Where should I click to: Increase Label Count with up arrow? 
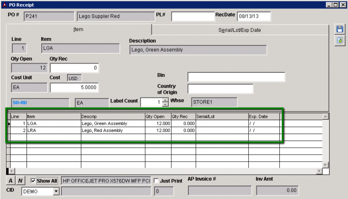point(165,100)
